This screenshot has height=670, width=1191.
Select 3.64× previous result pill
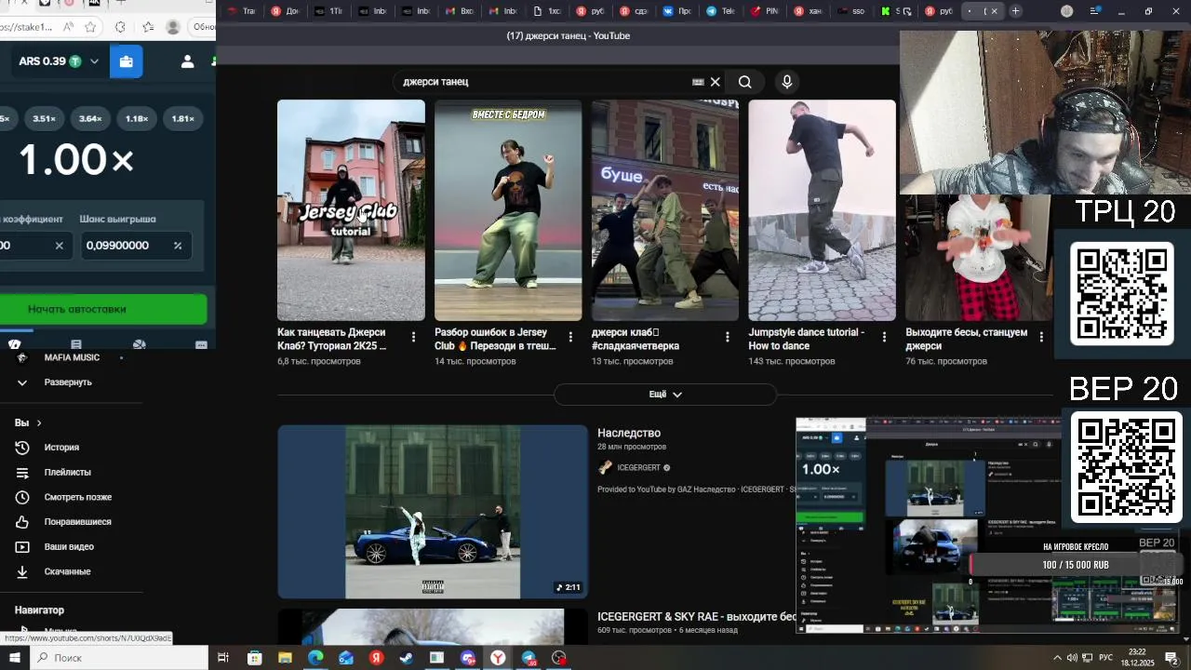click(x=90, y=119)
